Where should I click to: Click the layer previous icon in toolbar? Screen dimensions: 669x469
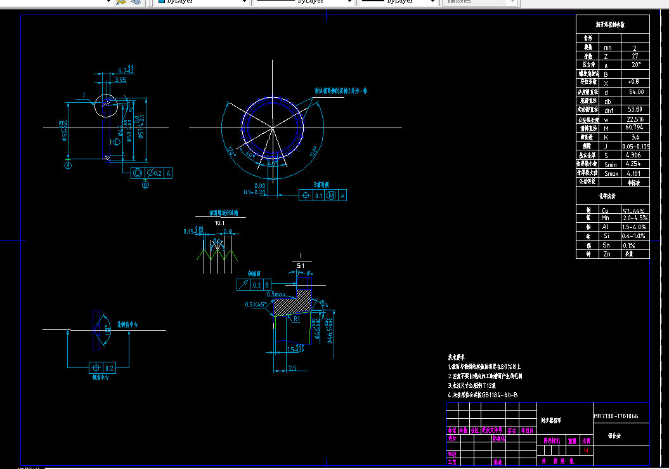tap(120, 2)
